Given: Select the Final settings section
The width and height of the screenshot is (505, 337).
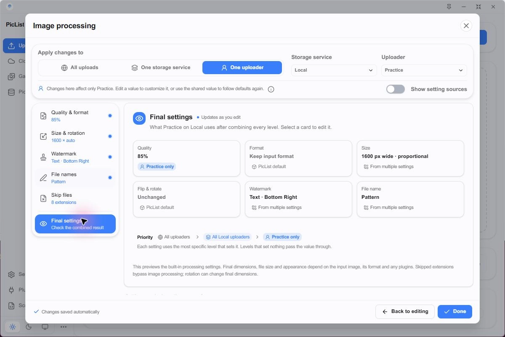Looking at the screenshot, I should (x=75, y=224).
